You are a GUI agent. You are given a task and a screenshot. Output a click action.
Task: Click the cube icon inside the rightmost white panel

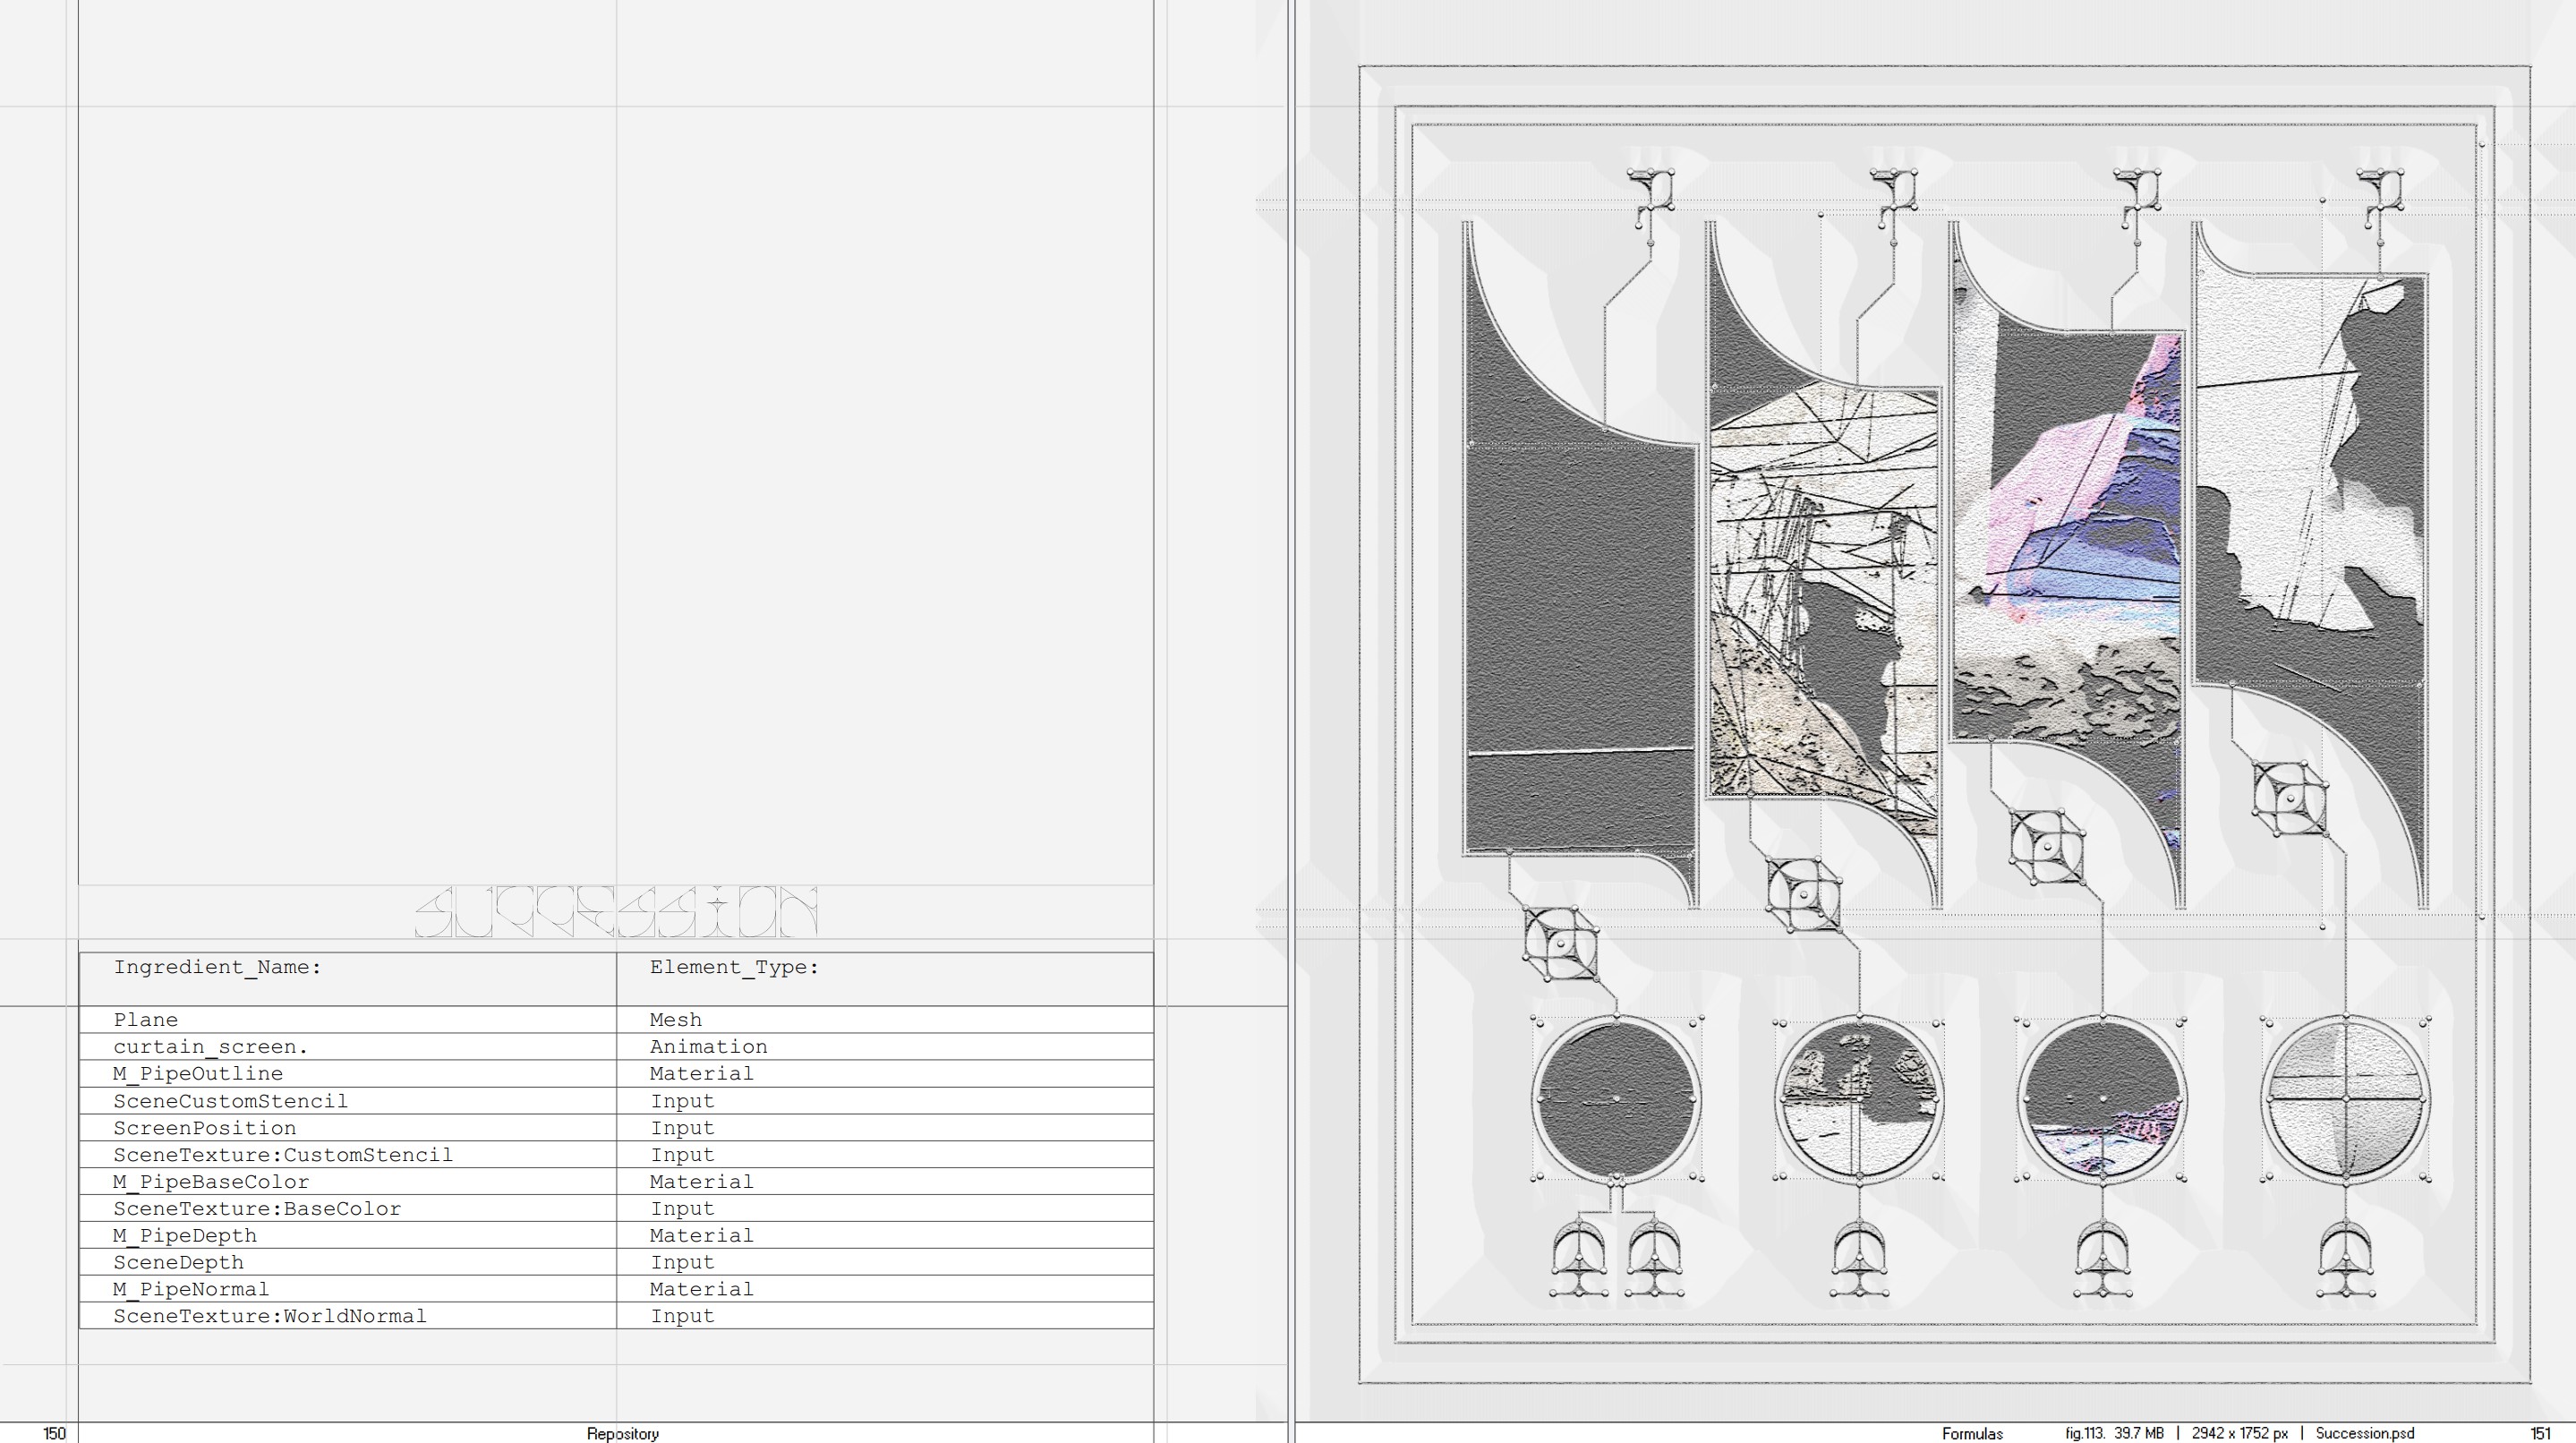point(2289,798)
